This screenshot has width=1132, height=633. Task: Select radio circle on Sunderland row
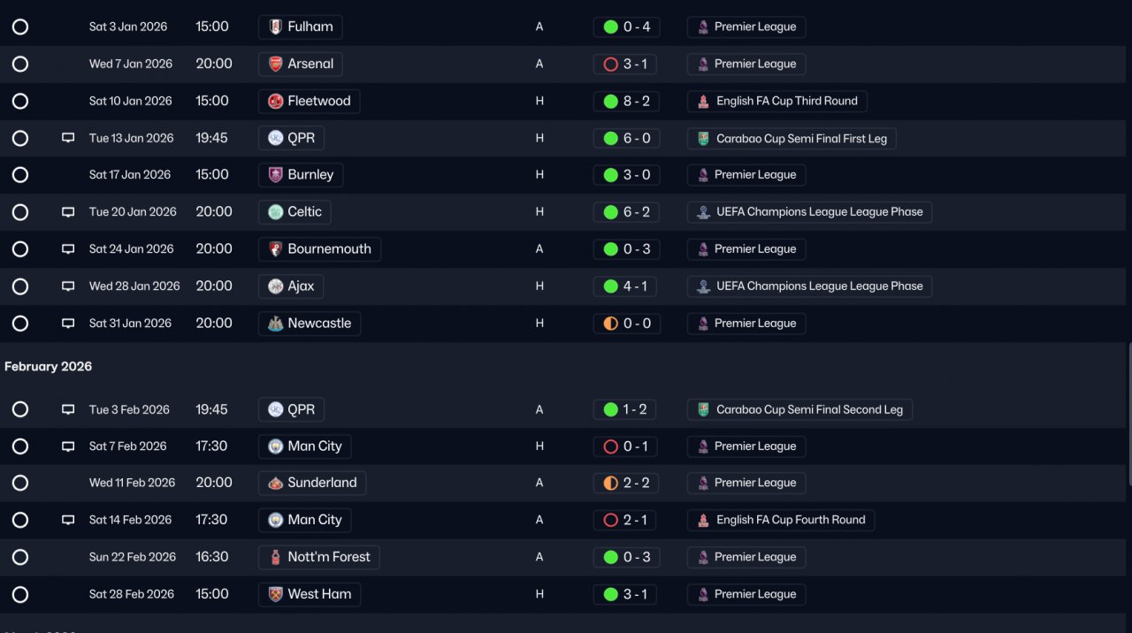[20, 483]
